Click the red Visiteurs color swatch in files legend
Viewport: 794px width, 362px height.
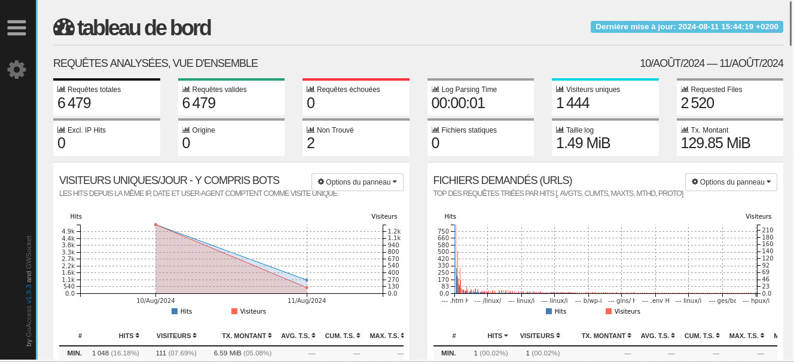[609, 311]
